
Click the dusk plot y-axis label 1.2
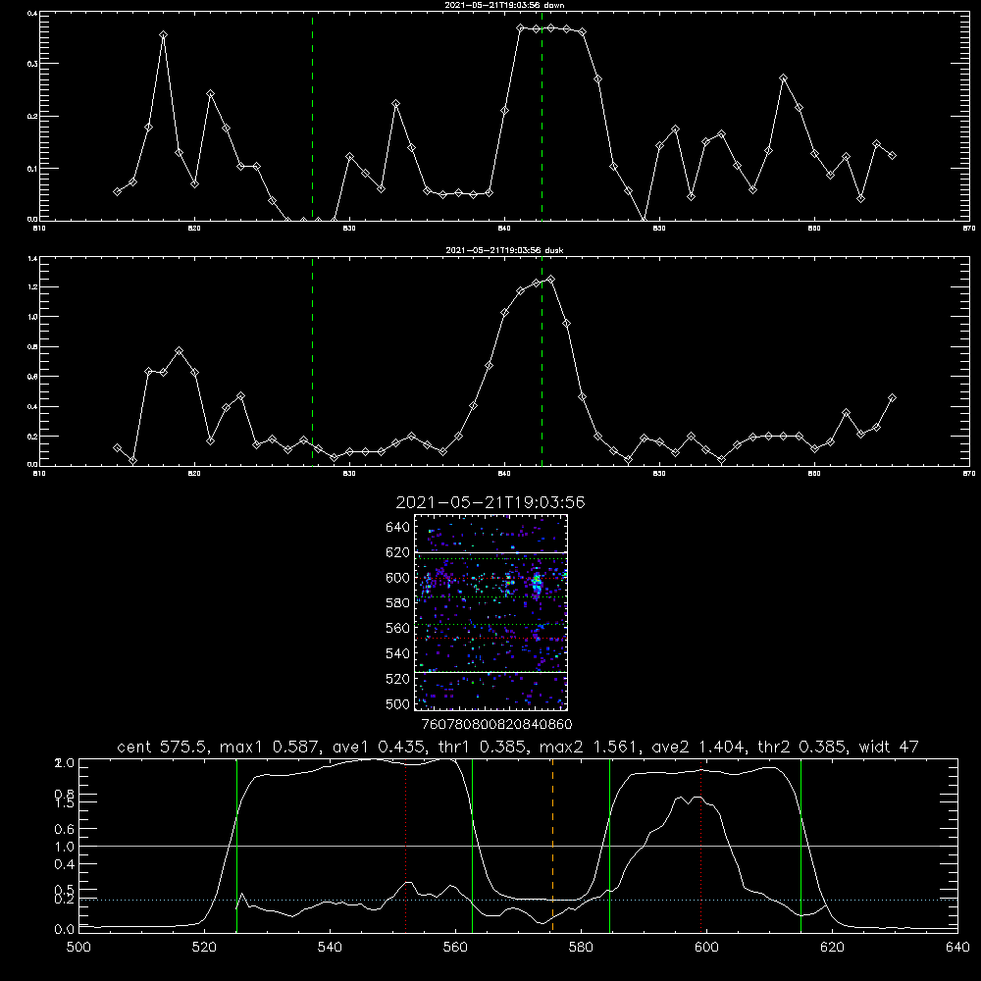pos(32,287)
